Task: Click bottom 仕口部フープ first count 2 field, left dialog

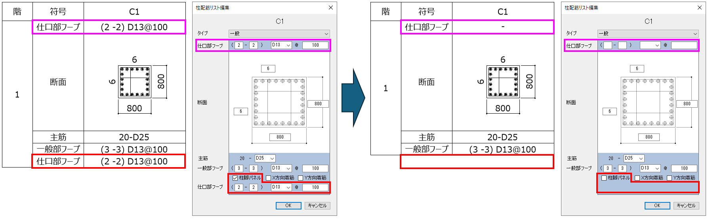Action: pyautogui.click(x=239, y=187)
